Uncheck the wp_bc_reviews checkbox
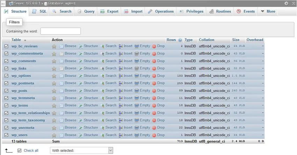297x155 pixels. coord(6,46)
